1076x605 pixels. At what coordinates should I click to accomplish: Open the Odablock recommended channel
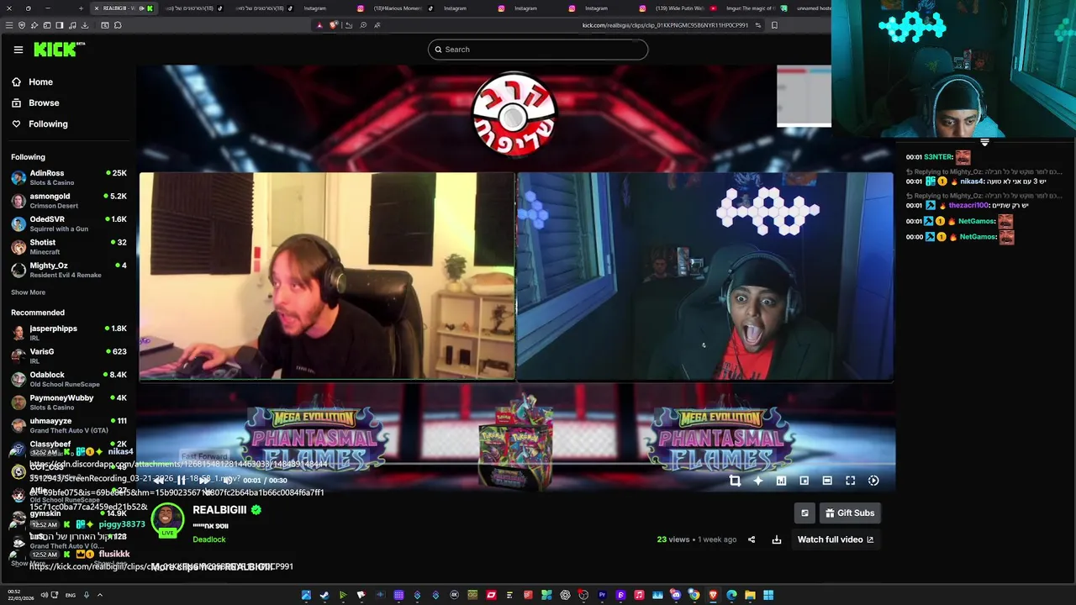[x=69, y=379]
